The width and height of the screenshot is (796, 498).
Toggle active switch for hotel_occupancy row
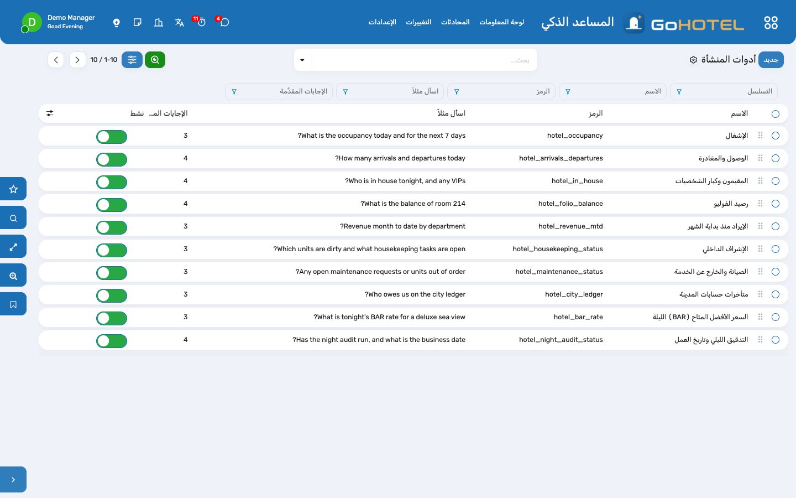click(x=112, y=137)
